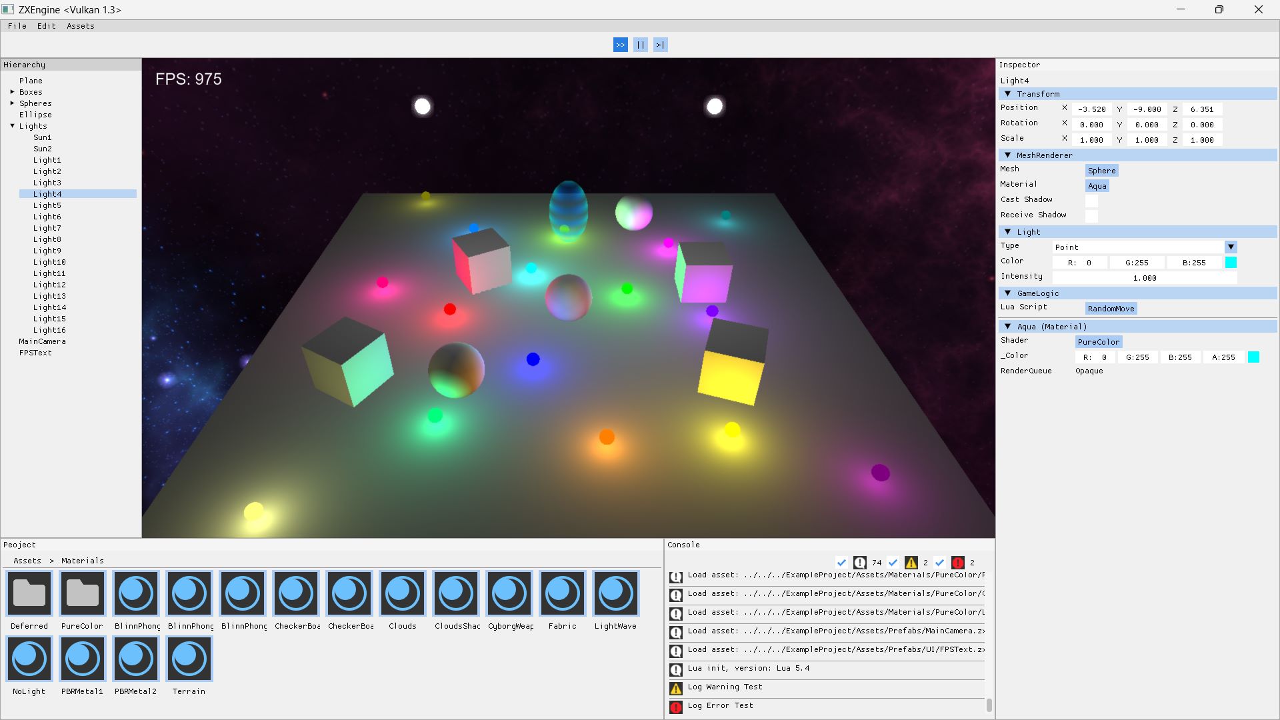Image resolution: width=1280 pixels, height=720 pixels.
Task: Click the play button in top toolbar
Action: click(x=620, y=45)
